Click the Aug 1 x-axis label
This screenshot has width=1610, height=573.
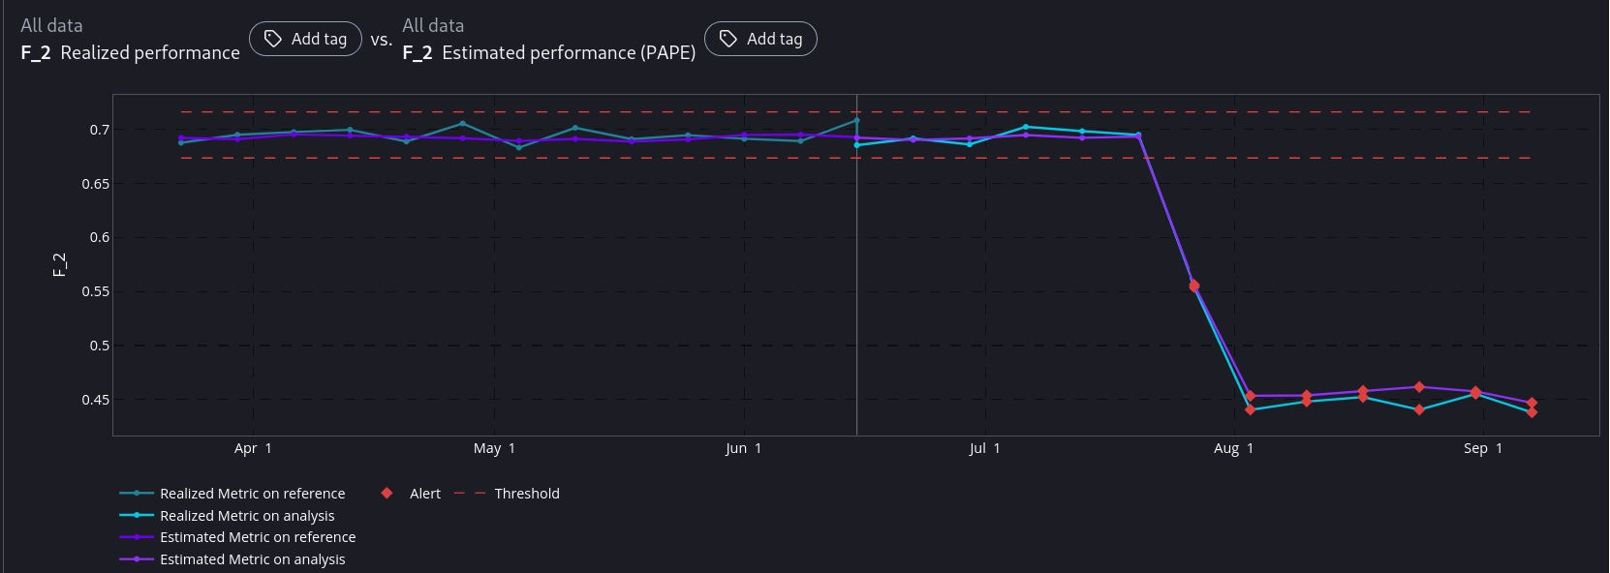(1233, 448)
